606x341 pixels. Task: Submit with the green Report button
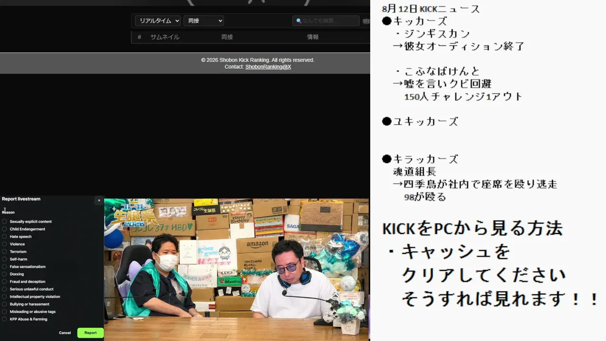[90, 333]
